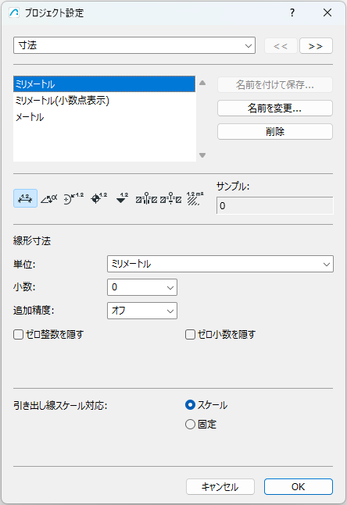Open the 単位 ミリメートル dropdown
Screen dimensions: 347x505
point(220,264)
